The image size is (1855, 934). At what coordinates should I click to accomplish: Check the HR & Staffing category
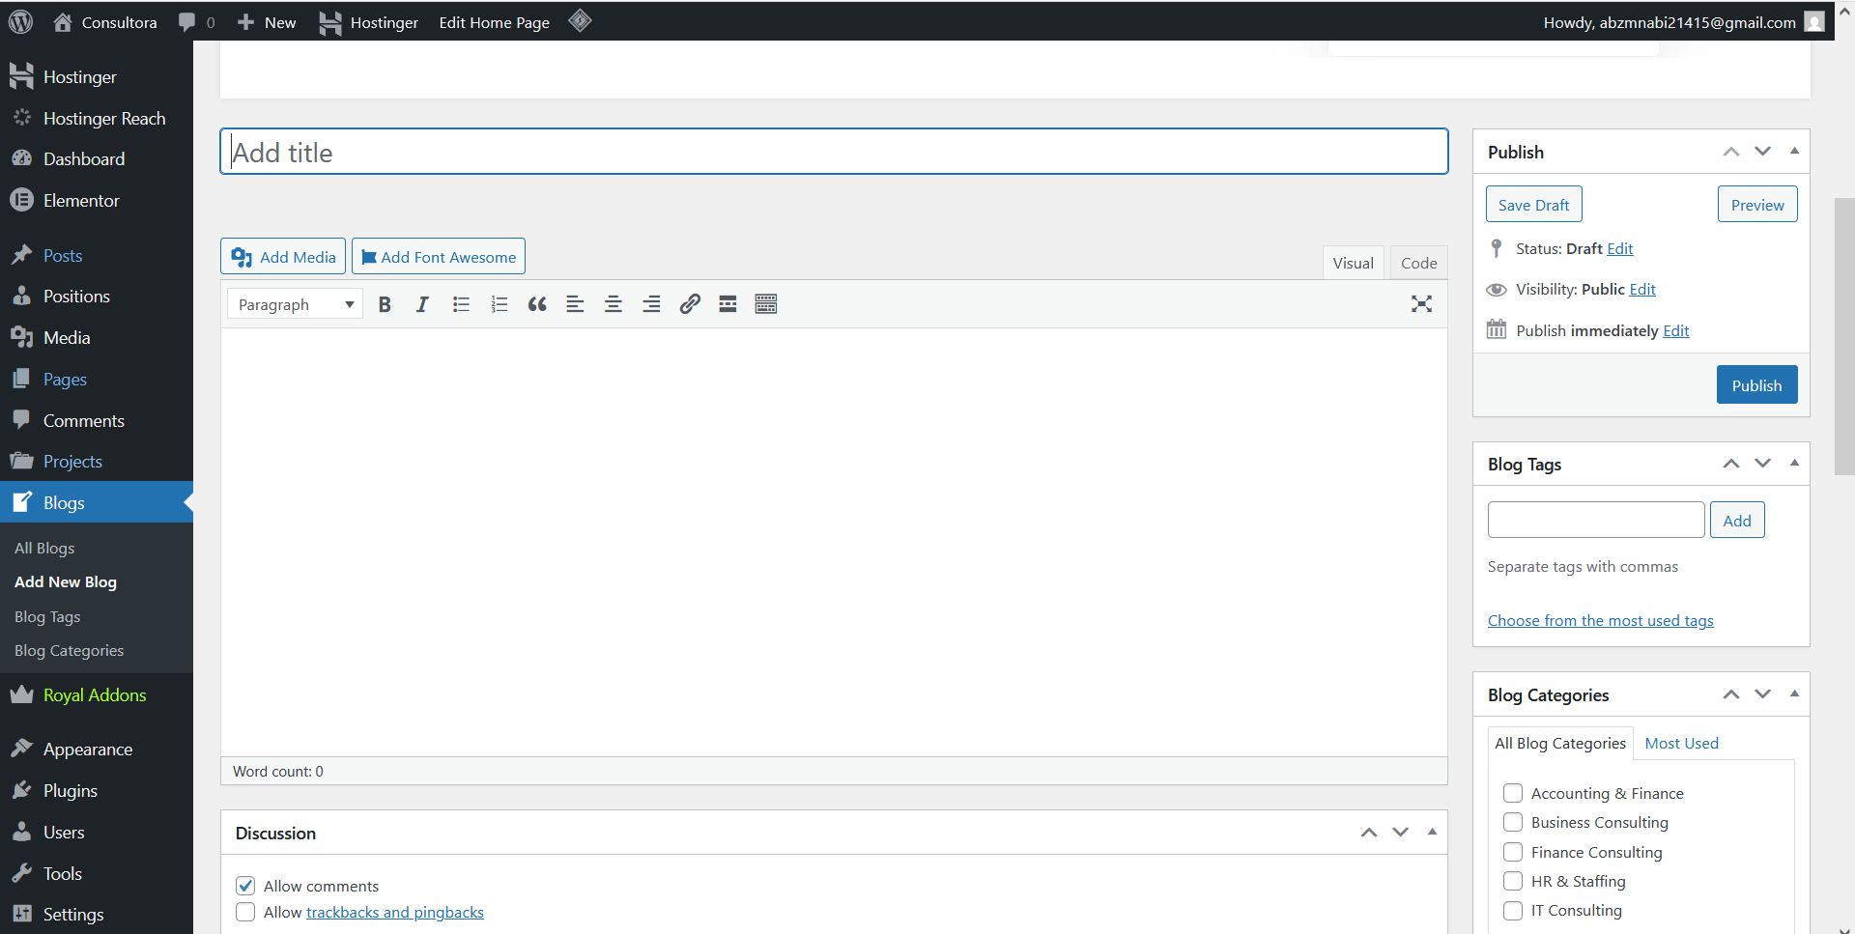coord(1513,881)
